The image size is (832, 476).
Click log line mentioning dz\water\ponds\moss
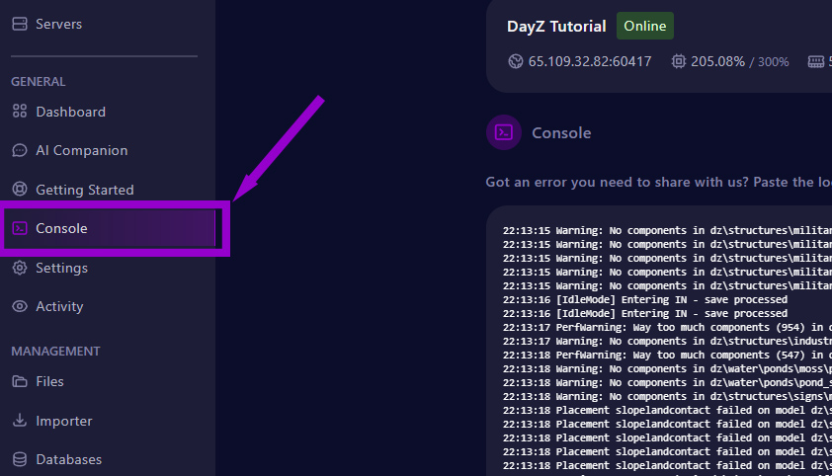point(667,368)
